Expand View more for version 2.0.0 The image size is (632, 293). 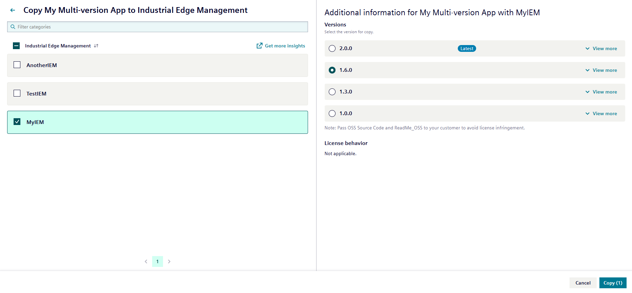tap(601, 48)
